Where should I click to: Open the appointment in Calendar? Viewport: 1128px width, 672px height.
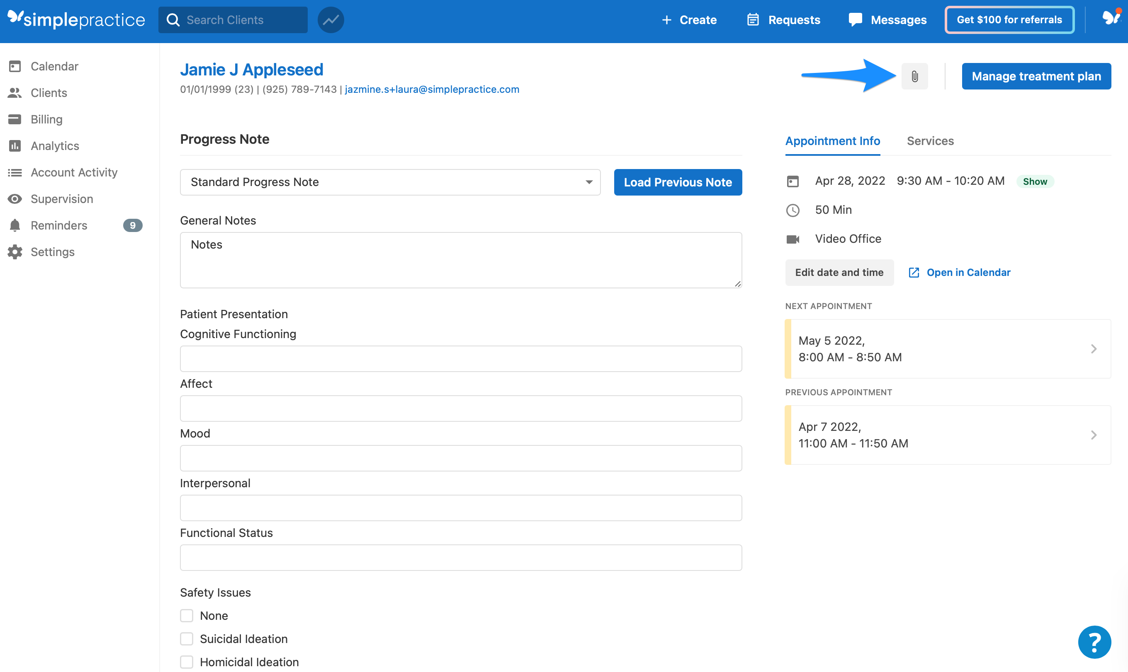(x=968, y=272)
